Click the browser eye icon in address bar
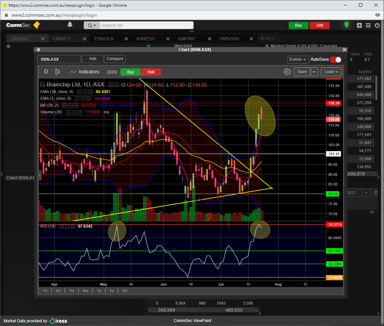The image size is (384, 326). coord(377,15)
